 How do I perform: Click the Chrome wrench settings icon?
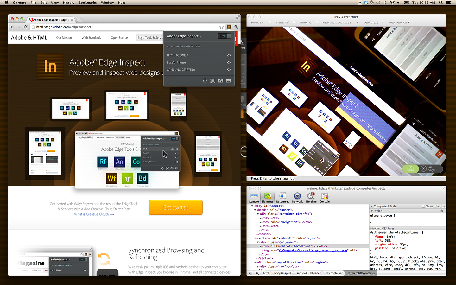pyautogui.click(x=236, y=27)
